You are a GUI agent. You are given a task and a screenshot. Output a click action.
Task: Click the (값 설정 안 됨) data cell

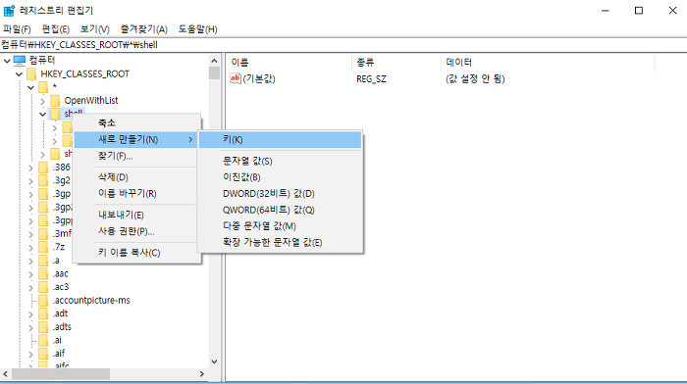point(475,78)
